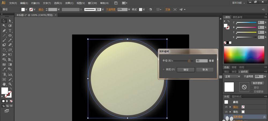Switch to the 图形样式 tab
The image size is (268, 121).
(x=236, y=97)
